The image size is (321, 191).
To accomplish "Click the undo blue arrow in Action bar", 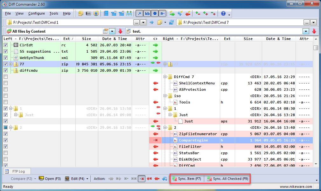I will tap(164, 179).
